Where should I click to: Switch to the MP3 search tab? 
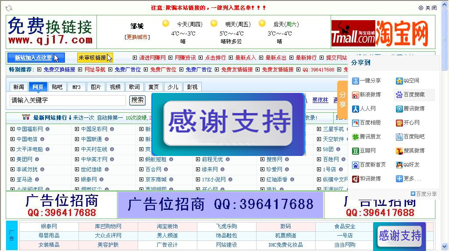point(76,87)
